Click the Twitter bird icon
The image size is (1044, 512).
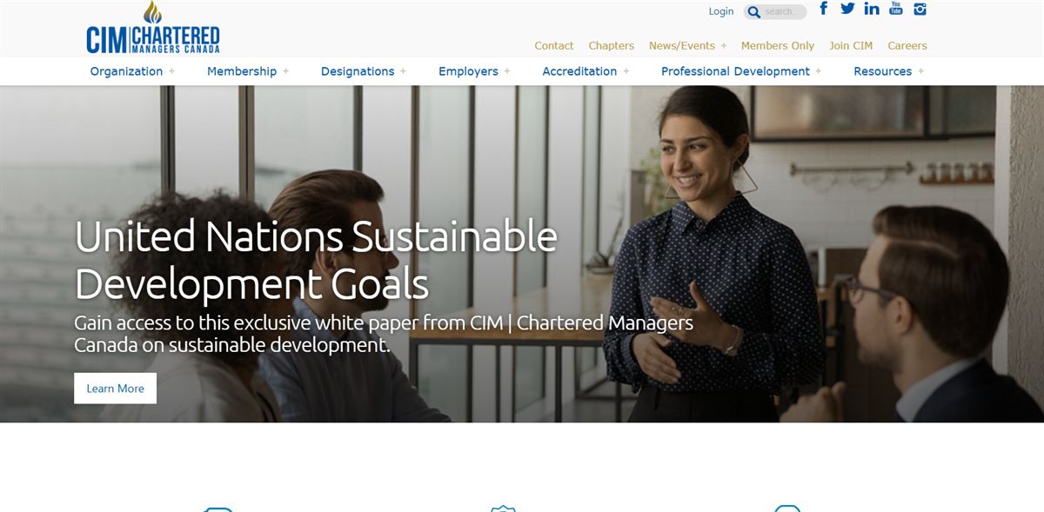tap(847, 8)
